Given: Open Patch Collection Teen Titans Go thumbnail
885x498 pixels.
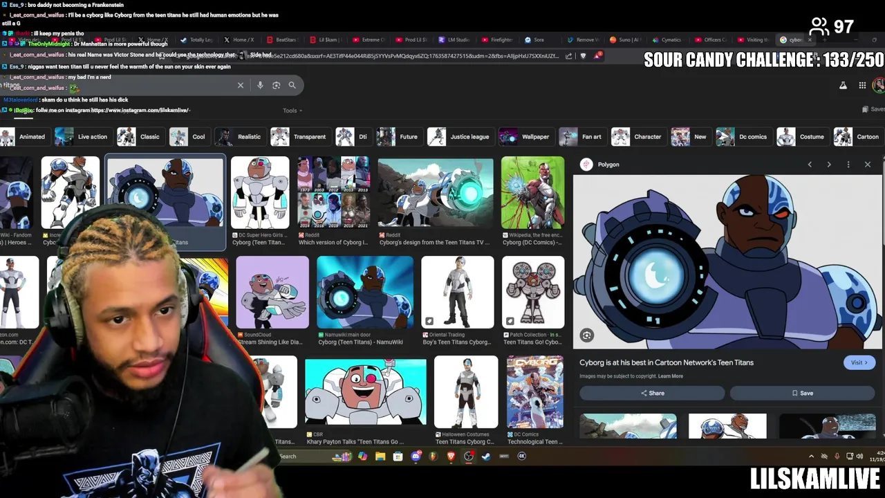Looking at the screenshot, I should click(532, 292).
